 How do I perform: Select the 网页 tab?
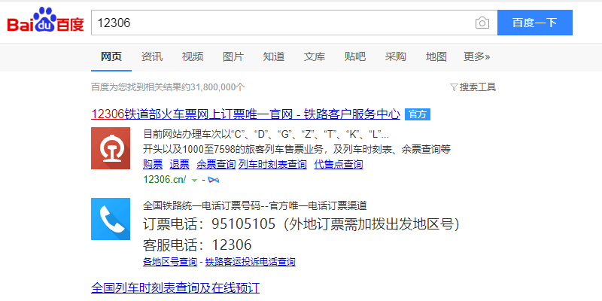tap(111, 57)
